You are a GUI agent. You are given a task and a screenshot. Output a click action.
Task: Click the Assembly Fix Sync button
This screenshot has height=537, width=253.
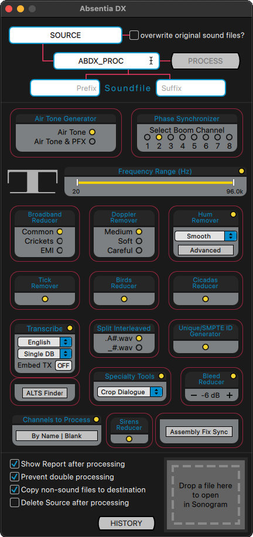199,432
